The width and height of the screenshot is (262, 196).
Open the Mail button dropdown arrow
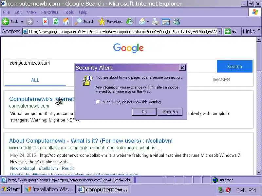coord(148,22)
